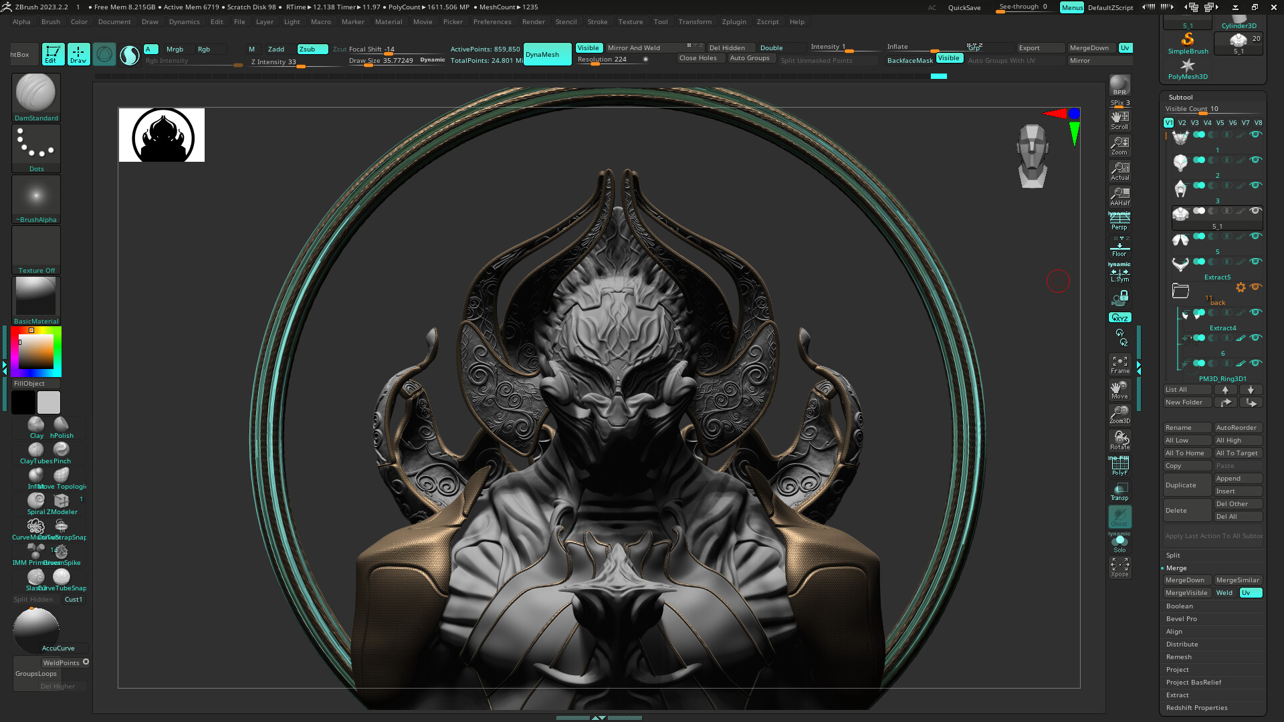Screen dimensions: 1284x722
Task: Click inside the color picker square
Action: (37, 352)
